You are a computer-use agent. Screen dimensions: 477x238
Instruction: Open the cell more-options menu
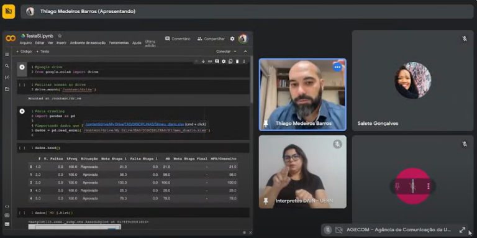tap(244, 61)
